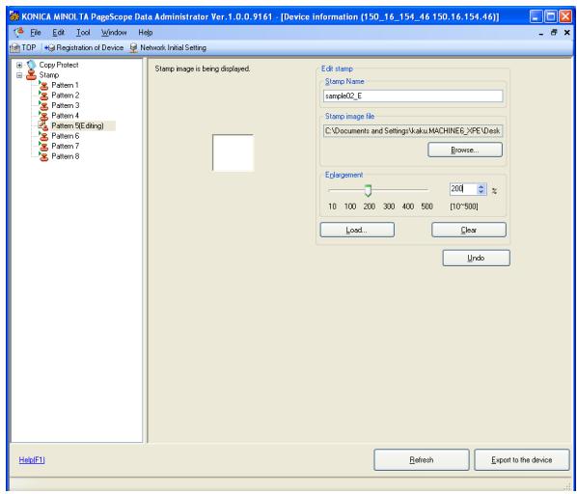Click the document icon beside File menu
Viewport: 577px width, 494px height.
(18, 33)
